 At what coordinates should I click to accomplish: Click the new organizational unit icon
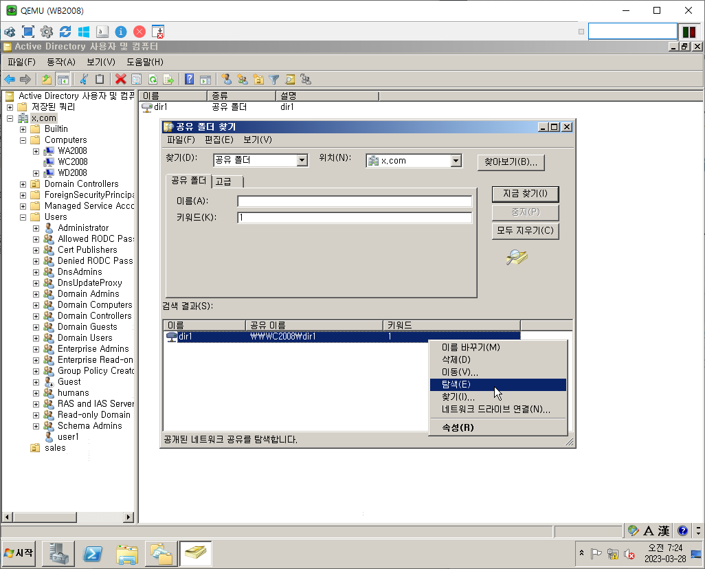pyautogui.click(x=258, y=80)
